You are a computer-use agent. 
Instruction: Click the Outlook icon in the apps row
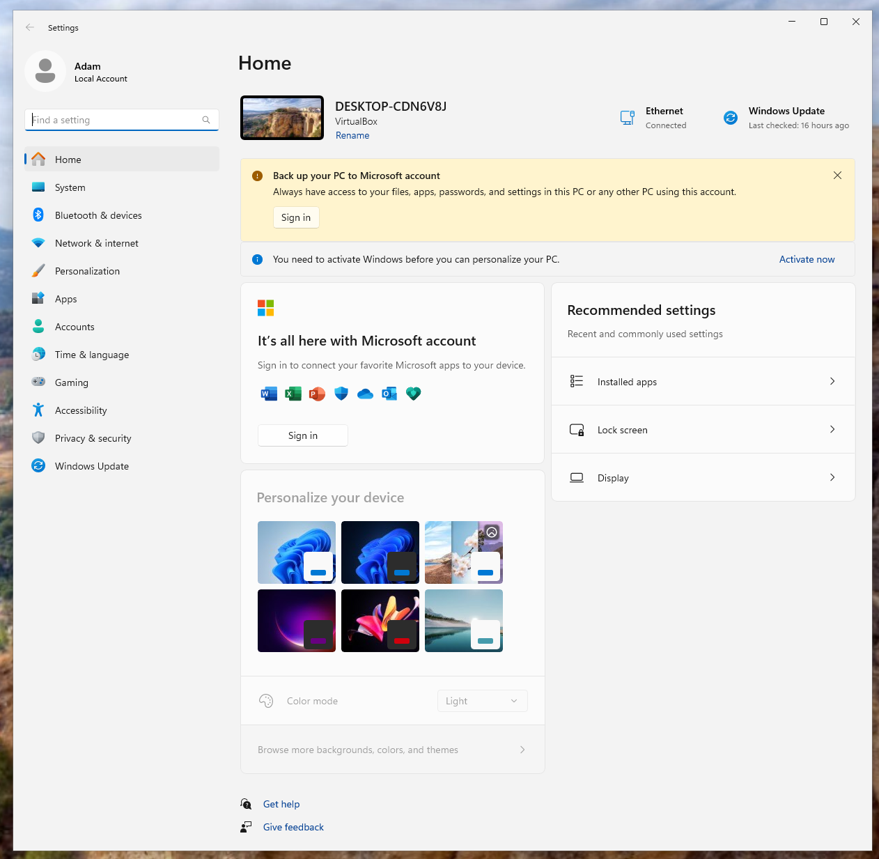pos(389,394)
